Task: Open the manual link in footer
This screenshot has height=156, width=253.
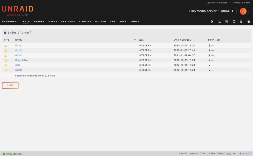Action: [247, 153]
